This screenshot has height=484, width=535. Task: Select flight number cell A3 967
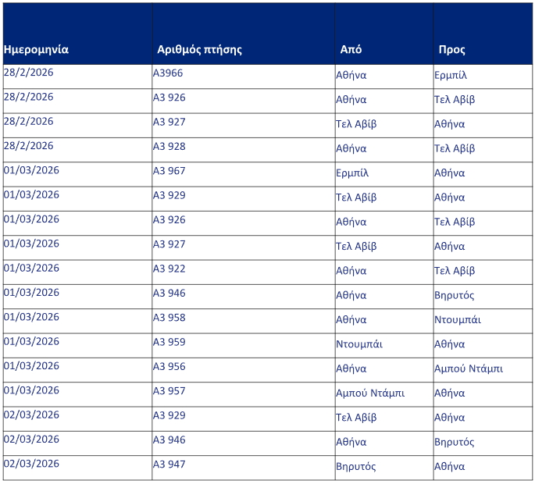click(x=169, y=171)
